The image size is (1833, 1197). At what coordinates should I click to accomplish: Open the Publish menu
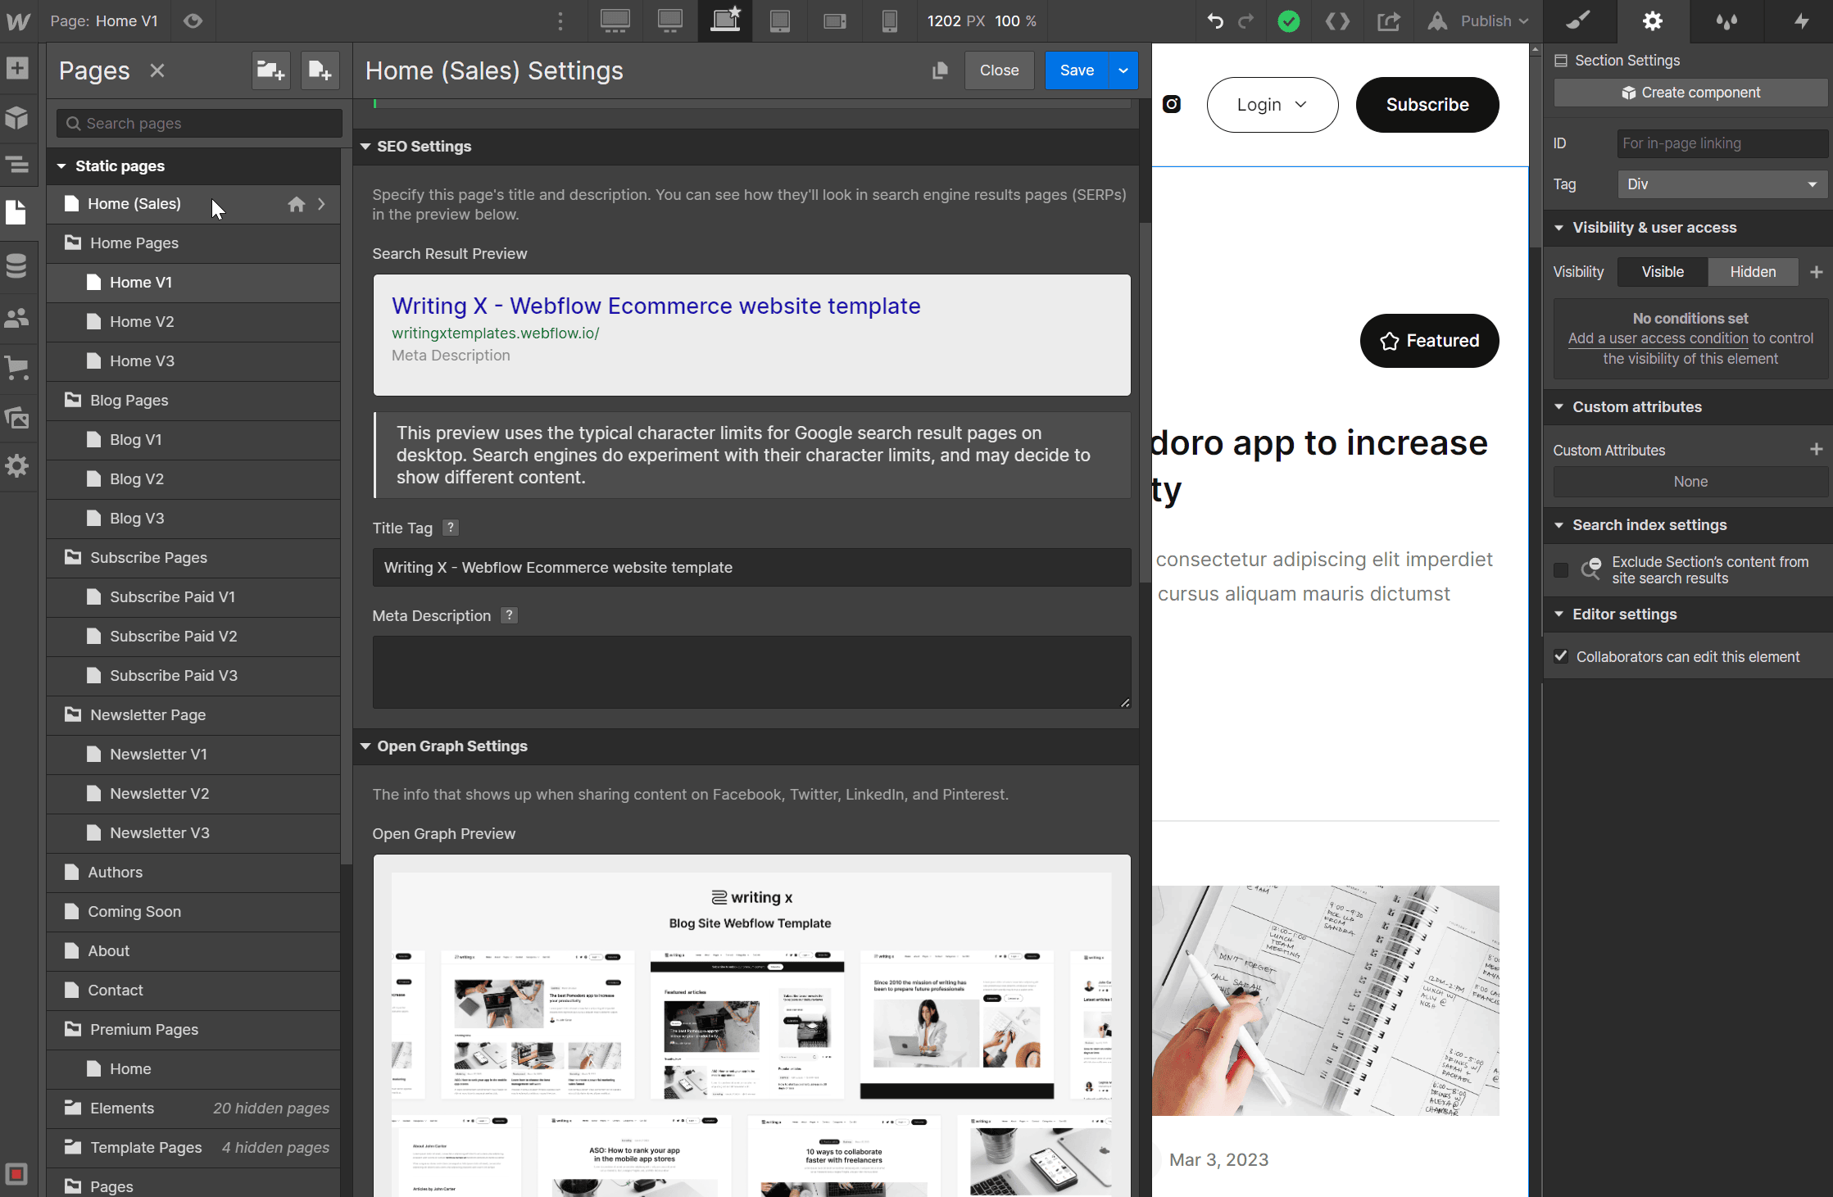[1491, 21]
